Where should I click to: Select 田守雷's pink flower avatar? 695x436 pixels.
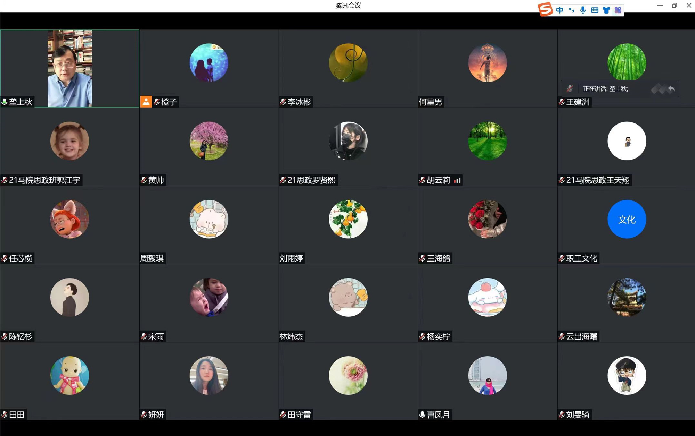(348, 375)
